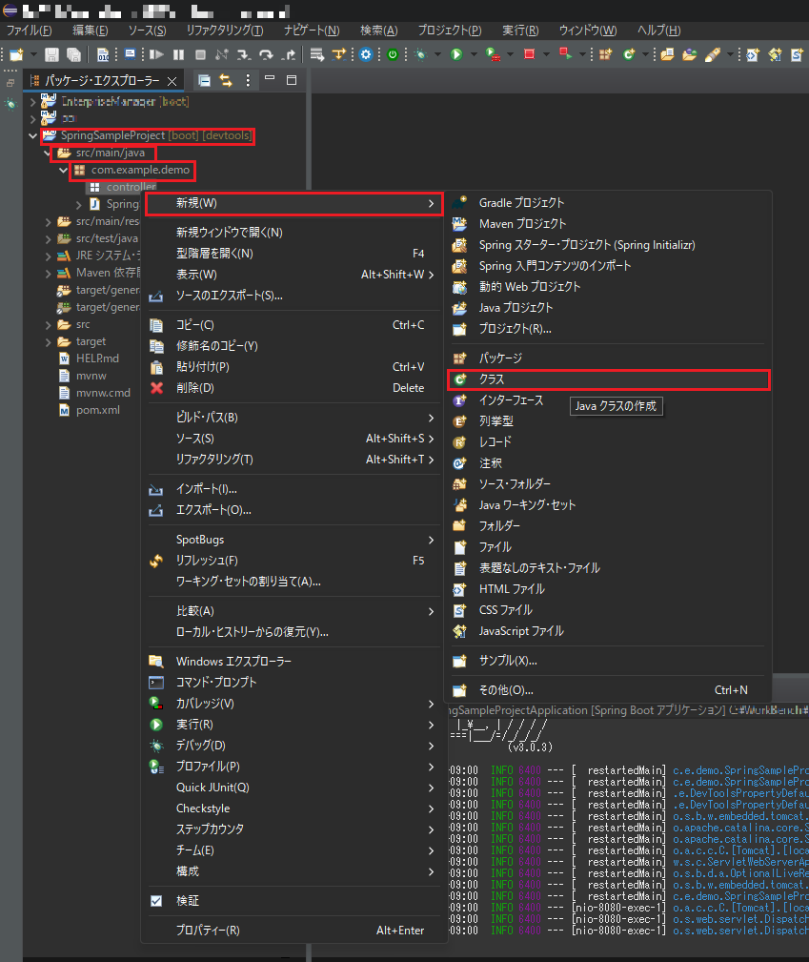Viewport: 809px width, 962px height.
Task: Select the controller package in the tree
Action: 131,187
